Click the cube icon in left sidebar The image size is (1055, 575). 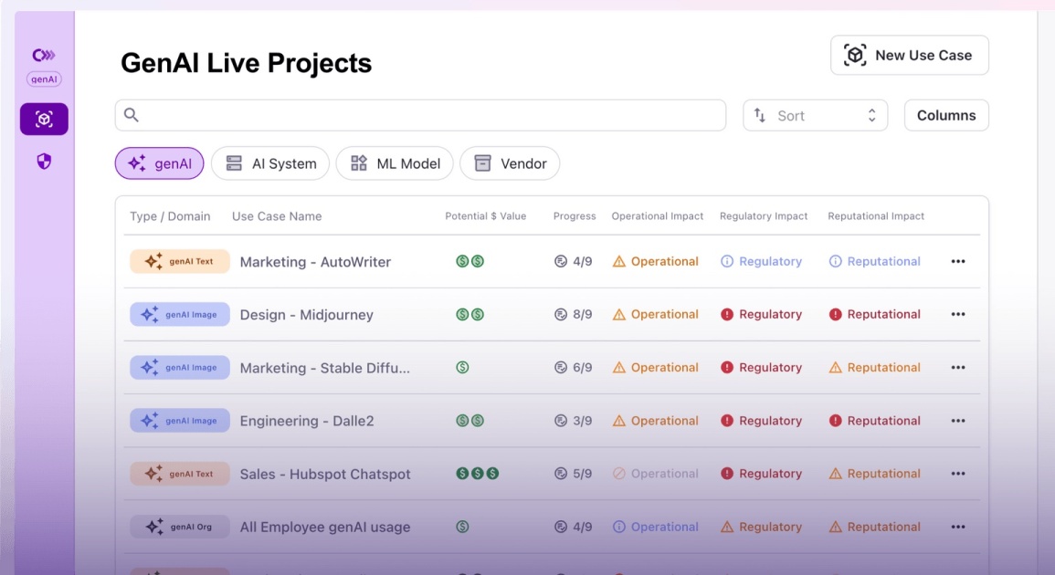[x=44, y=119]
